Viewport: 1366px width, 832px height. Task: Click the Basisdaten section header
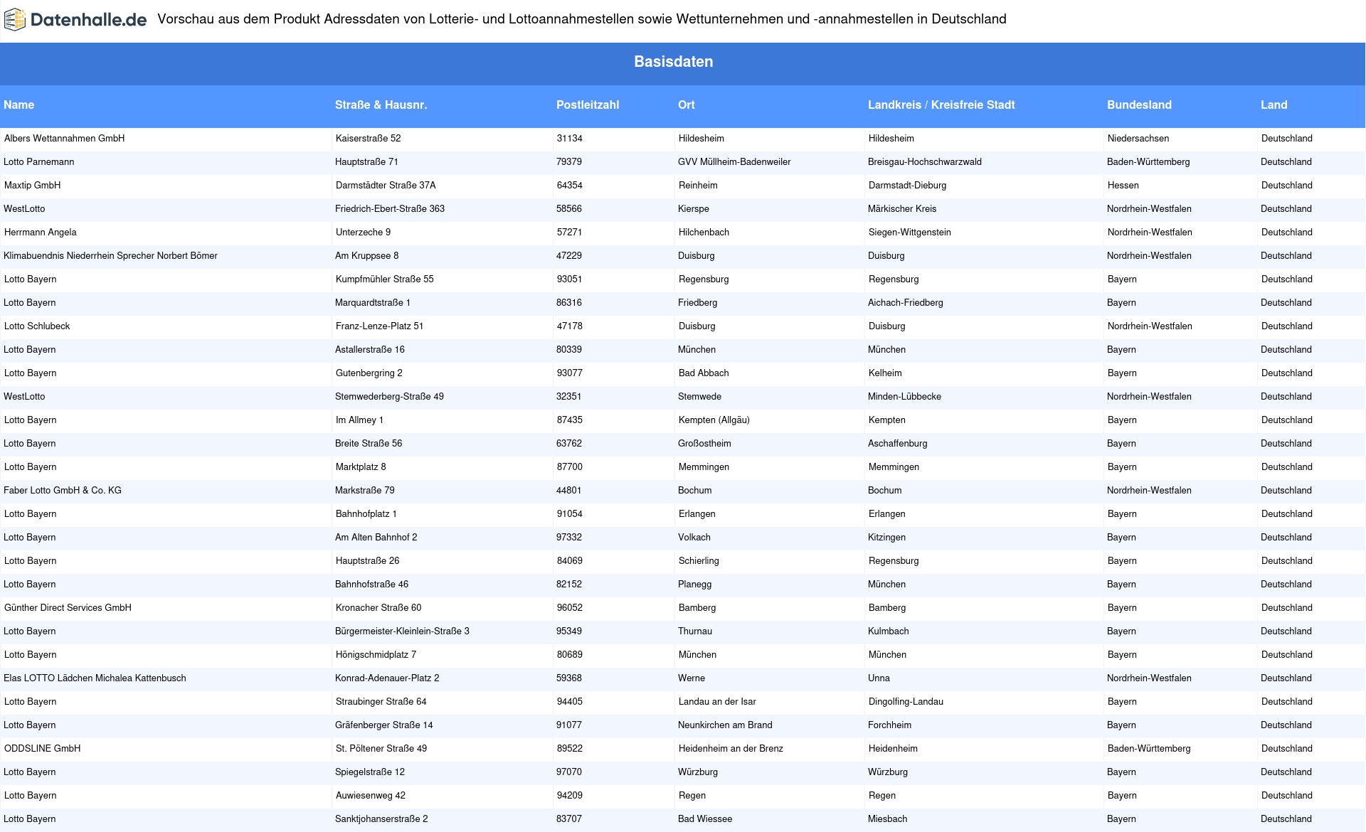coord(673,62)
